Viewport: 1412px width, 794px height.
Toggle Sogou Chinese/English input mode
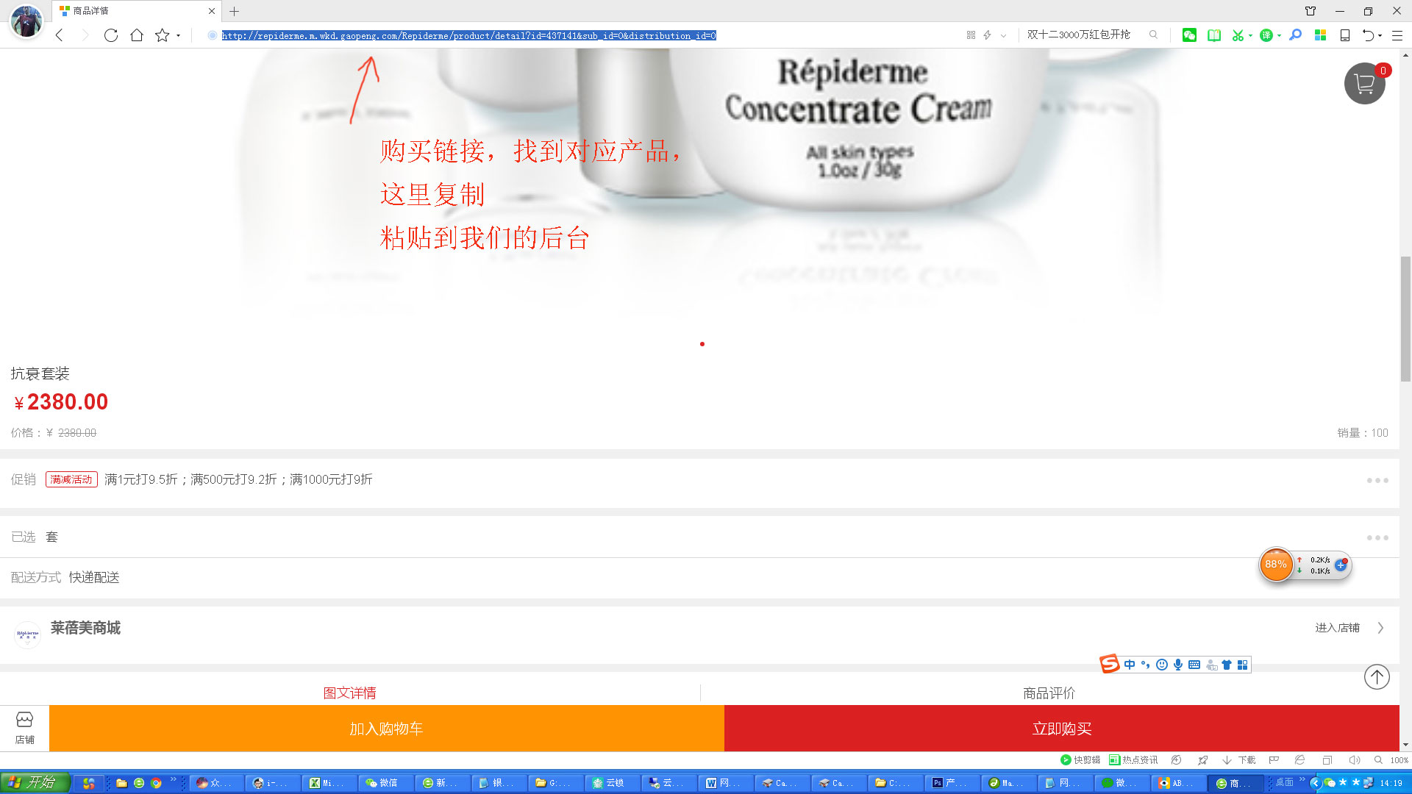tap(1130, 665)
